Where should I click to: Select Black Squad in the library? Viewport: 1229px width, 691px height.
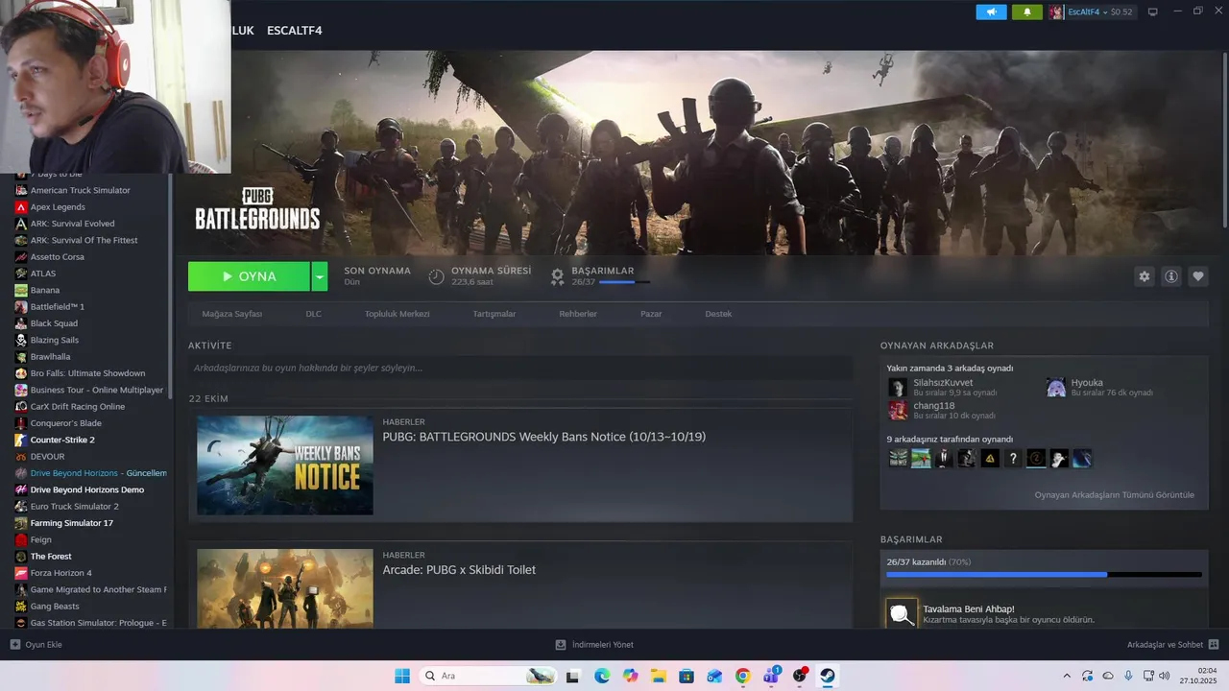pos(54,323)
